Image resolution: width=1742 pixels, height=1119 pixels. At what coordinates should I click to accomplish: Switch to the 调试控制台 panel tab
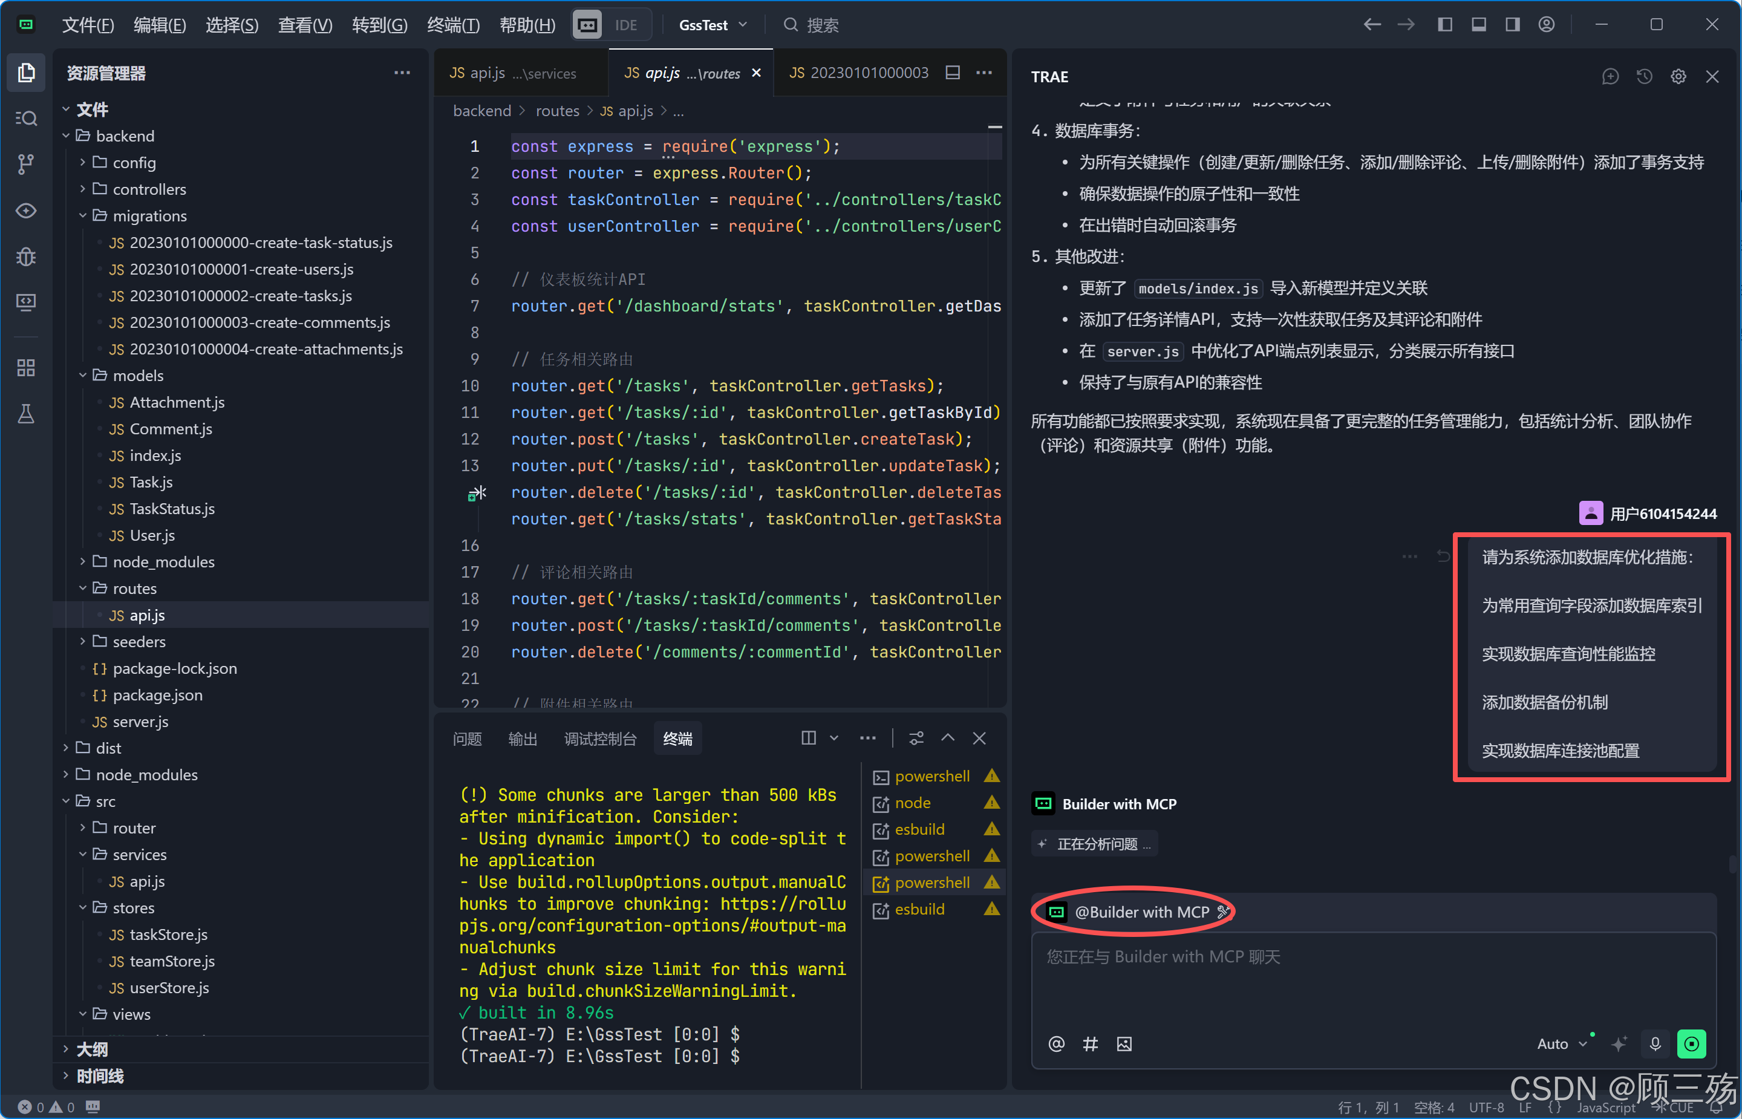coord(599,739)
